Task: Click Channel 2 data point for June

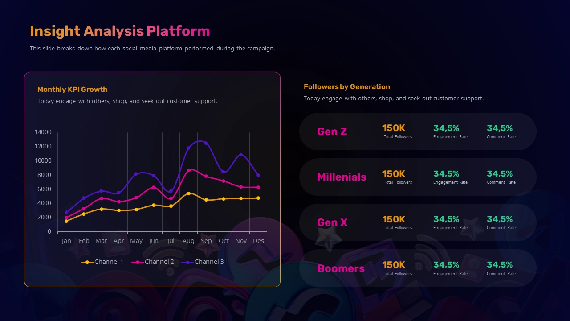Action: pyautogui.click(x=154, y=187)
